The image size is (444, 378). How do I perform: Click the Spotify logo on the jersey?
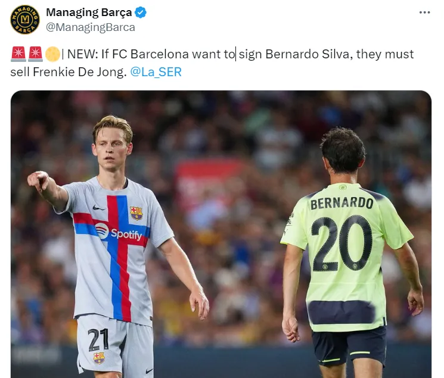pos(119,232)
